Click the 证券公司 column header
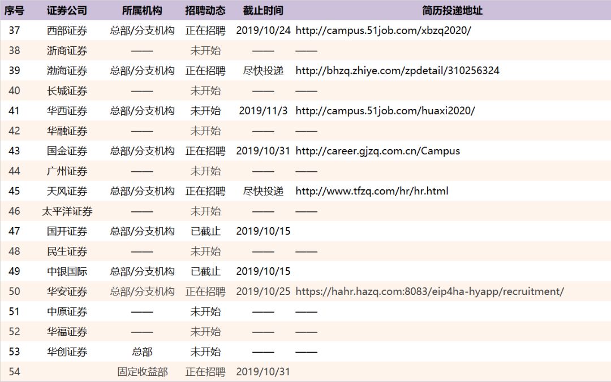The height and width of the screenshot is (382, 611). (x=67, y=11)
